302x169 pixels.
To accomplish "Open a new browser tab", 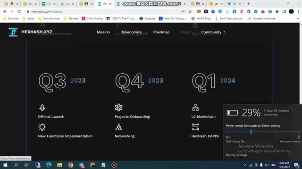I will 249,4.
